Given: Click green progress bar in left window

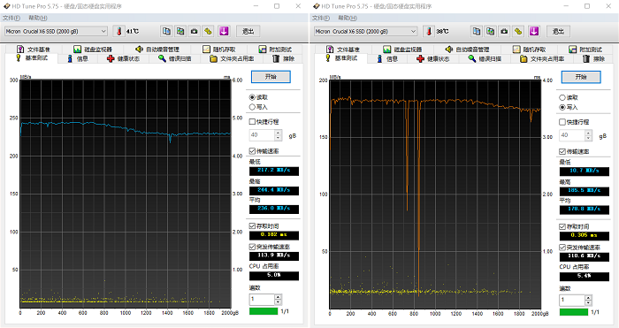Looking at the screenshot, I should [x=264, y=311].
